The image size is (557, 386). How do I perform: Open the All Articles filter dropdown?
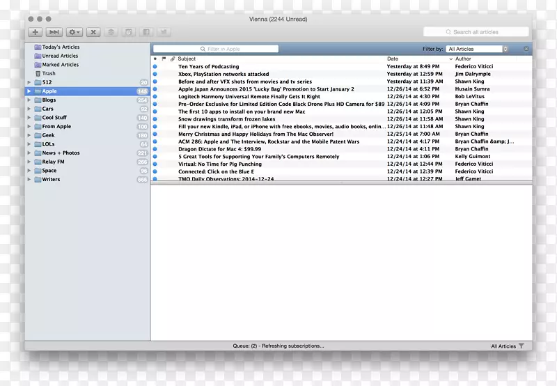(477, 49)
